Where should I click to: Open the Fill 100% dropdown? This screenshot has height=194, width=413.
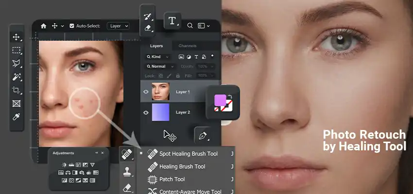tap(206, 76)
